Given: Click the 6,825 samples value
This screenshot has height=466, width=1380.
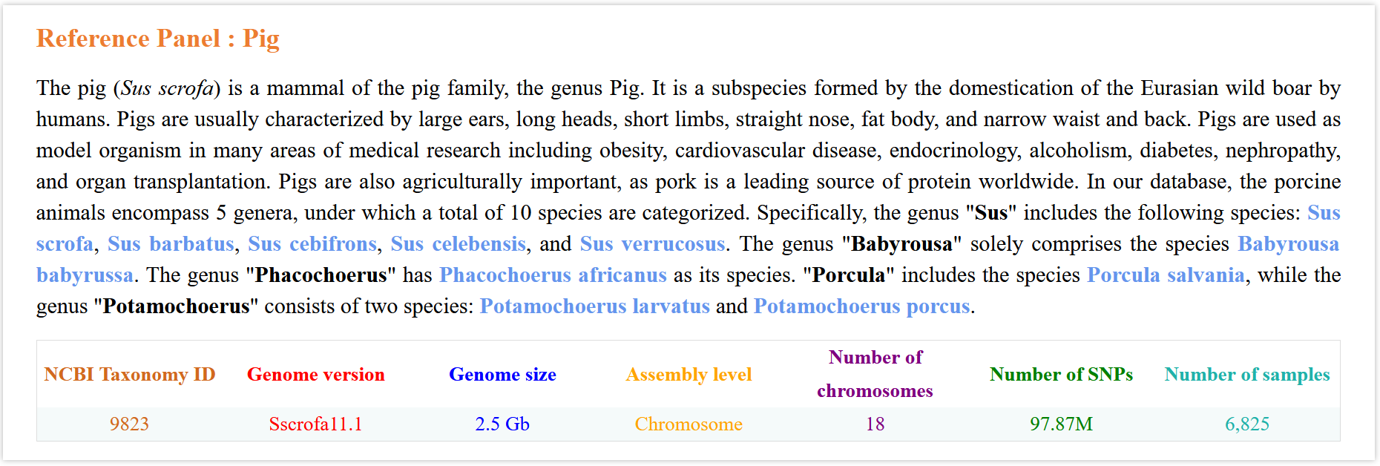Looking at the screenshot, I should (1247, 424).
